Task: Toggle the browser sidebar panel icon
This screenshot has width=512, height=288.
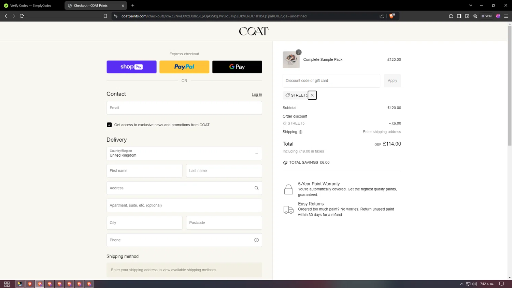Action: (459, 16)
